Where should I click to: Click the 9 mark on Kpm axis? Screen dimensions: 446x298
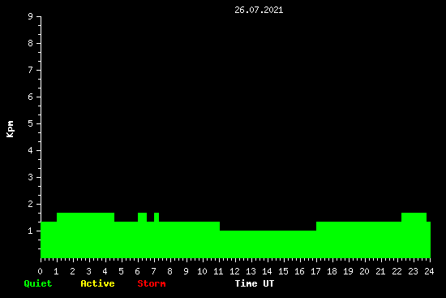[31, 16]
